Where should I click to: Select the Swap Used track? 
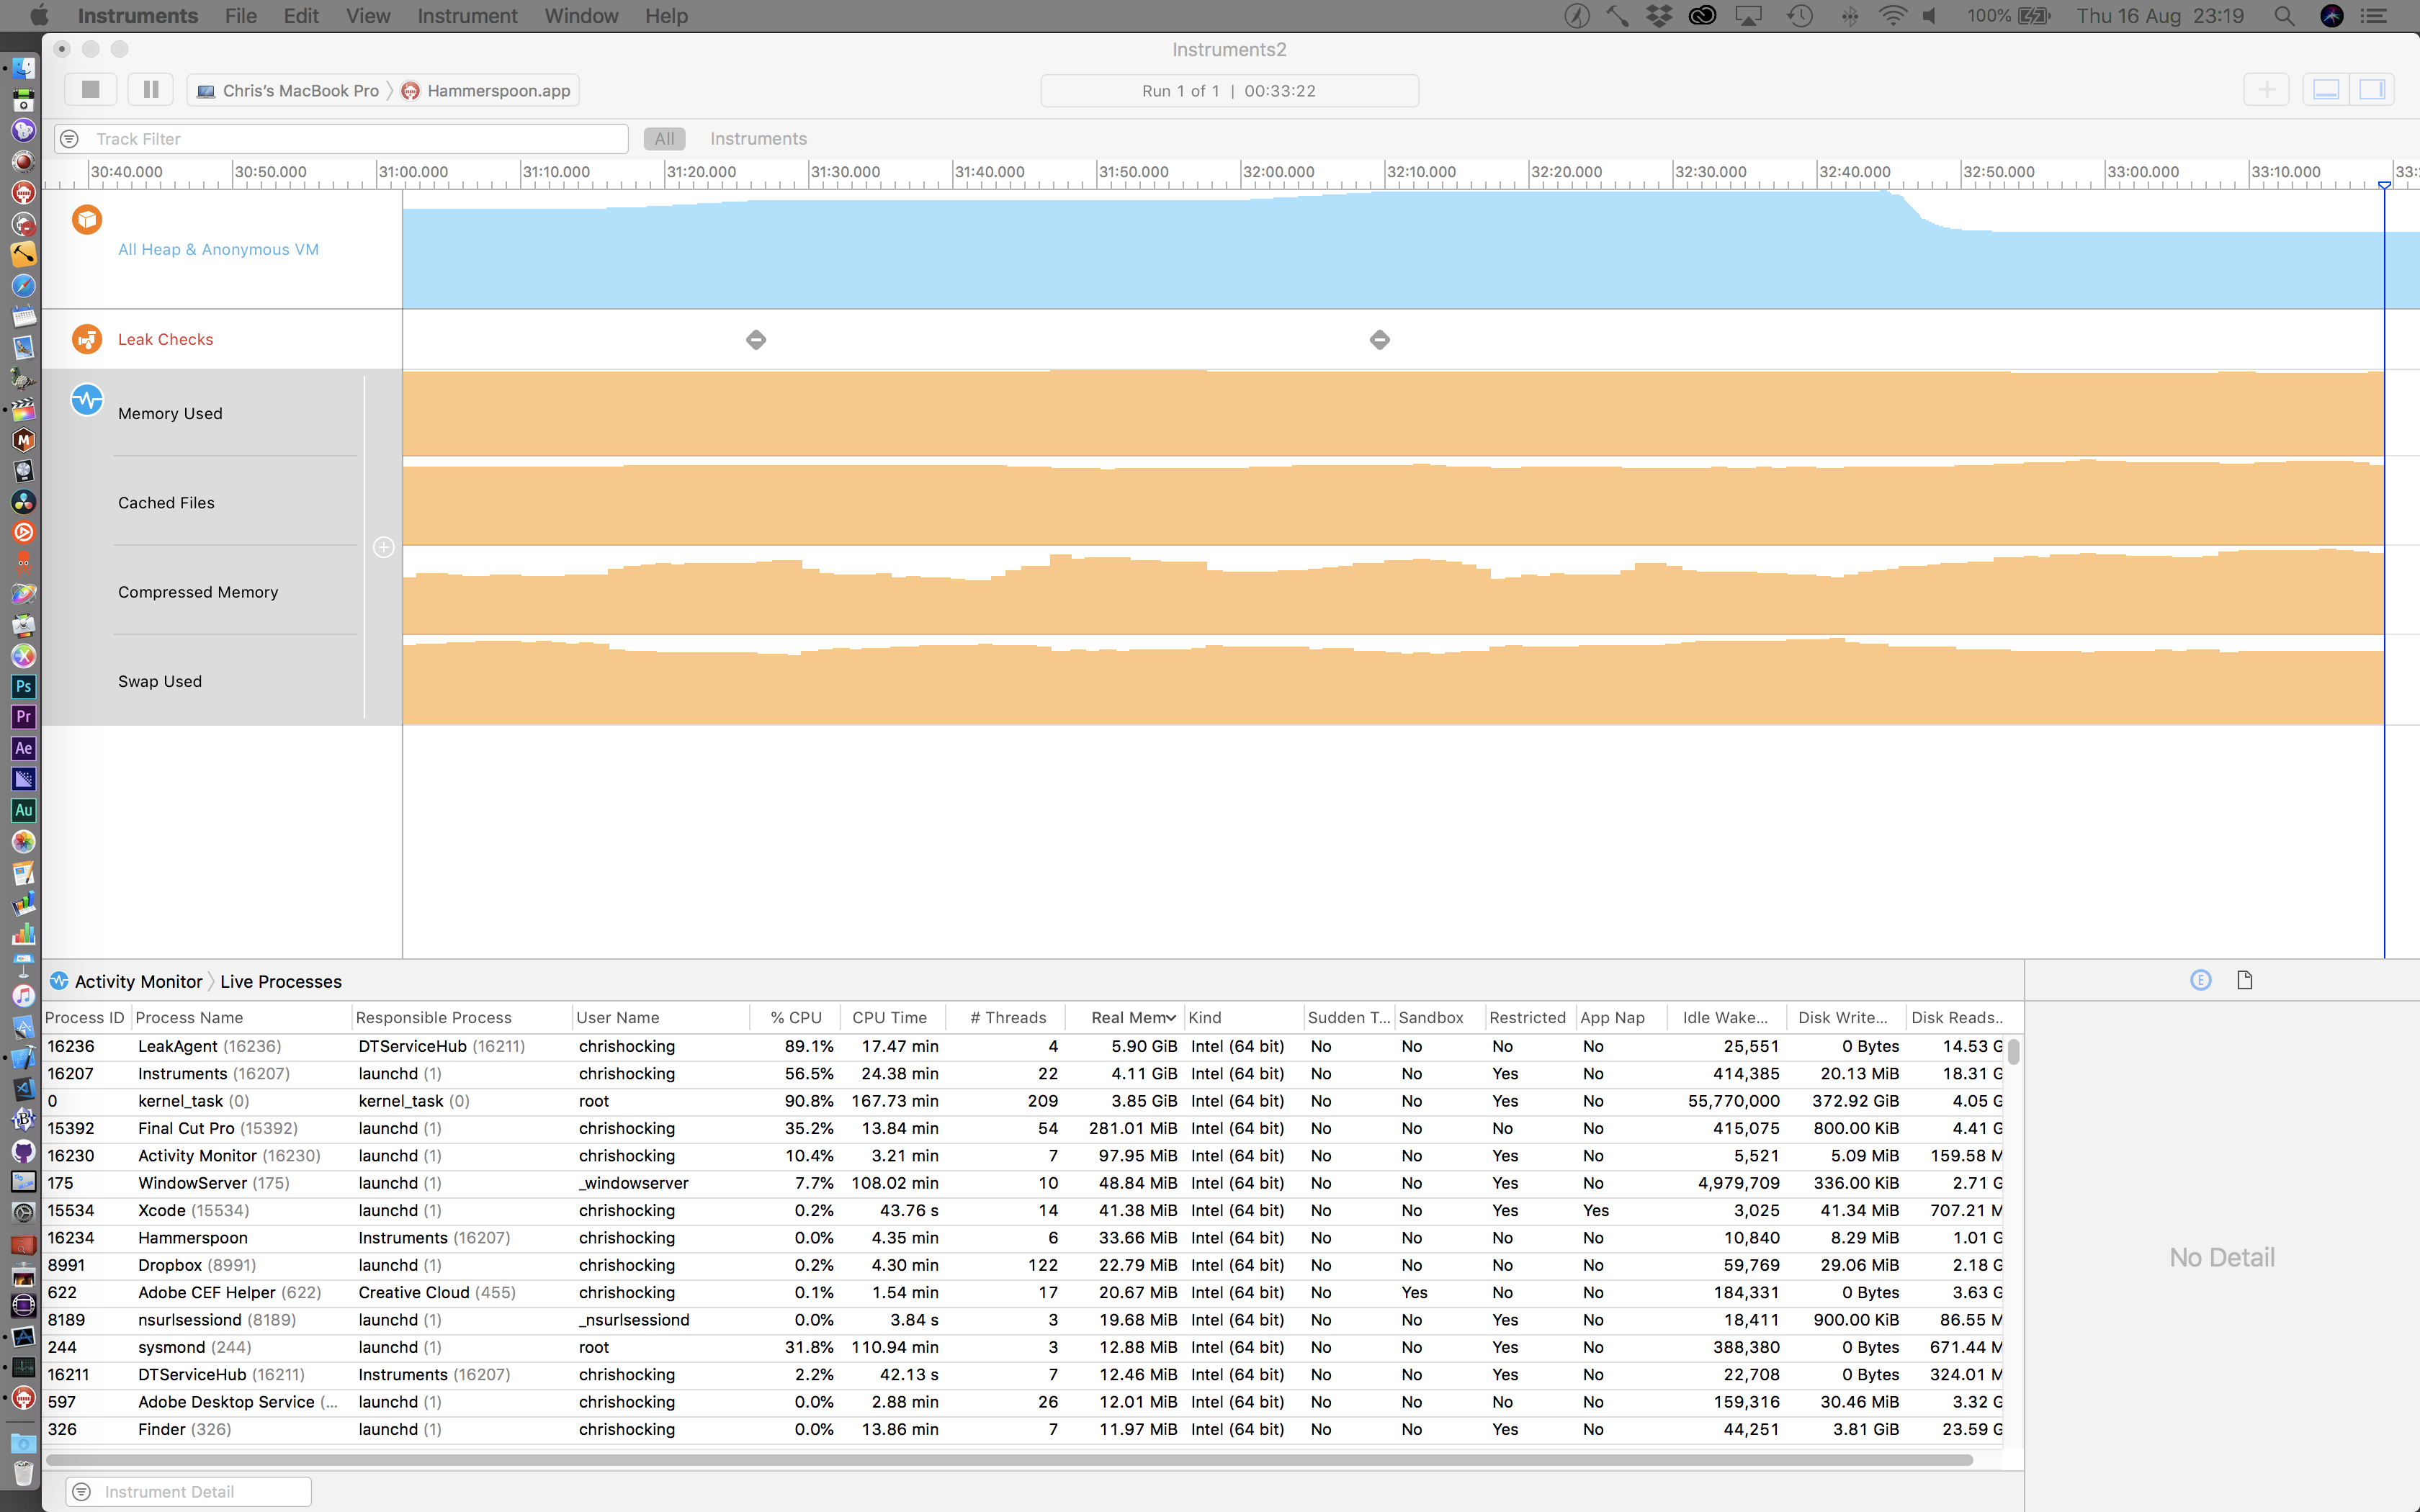point(159,681)
